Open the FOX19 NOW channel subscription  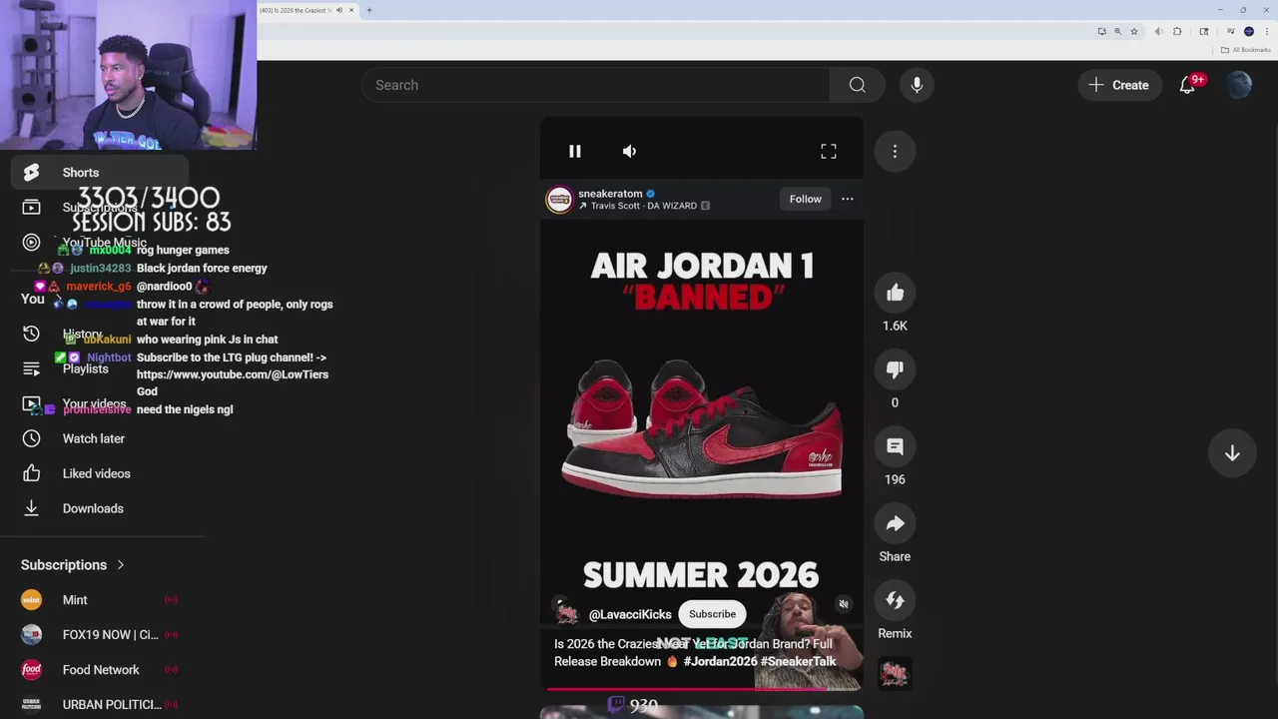point(100,635)
